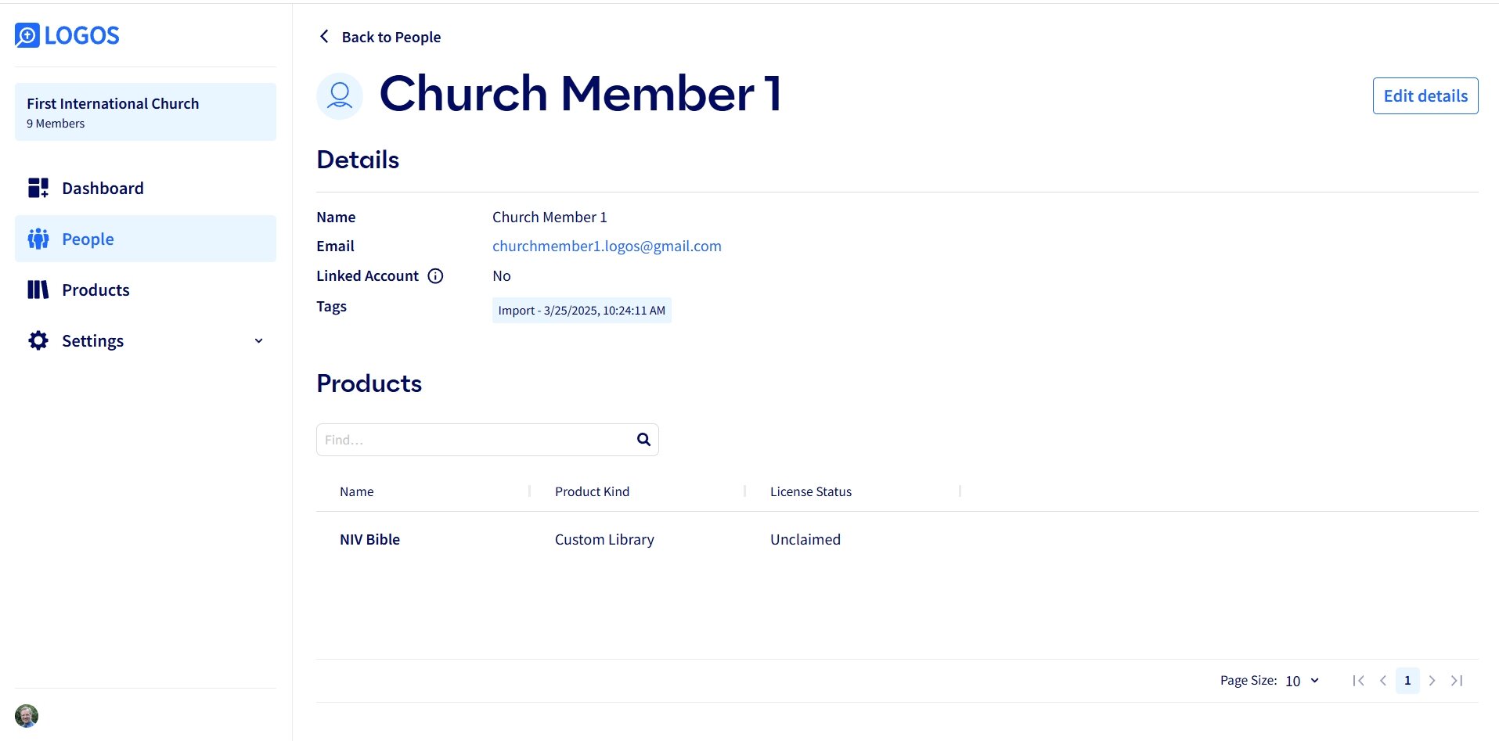Go to next page of products
Screen dimensions: 1499x741
pos(1432,681)
